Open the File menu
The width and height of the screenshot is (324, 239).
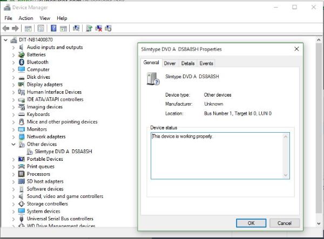coord(8,18)
